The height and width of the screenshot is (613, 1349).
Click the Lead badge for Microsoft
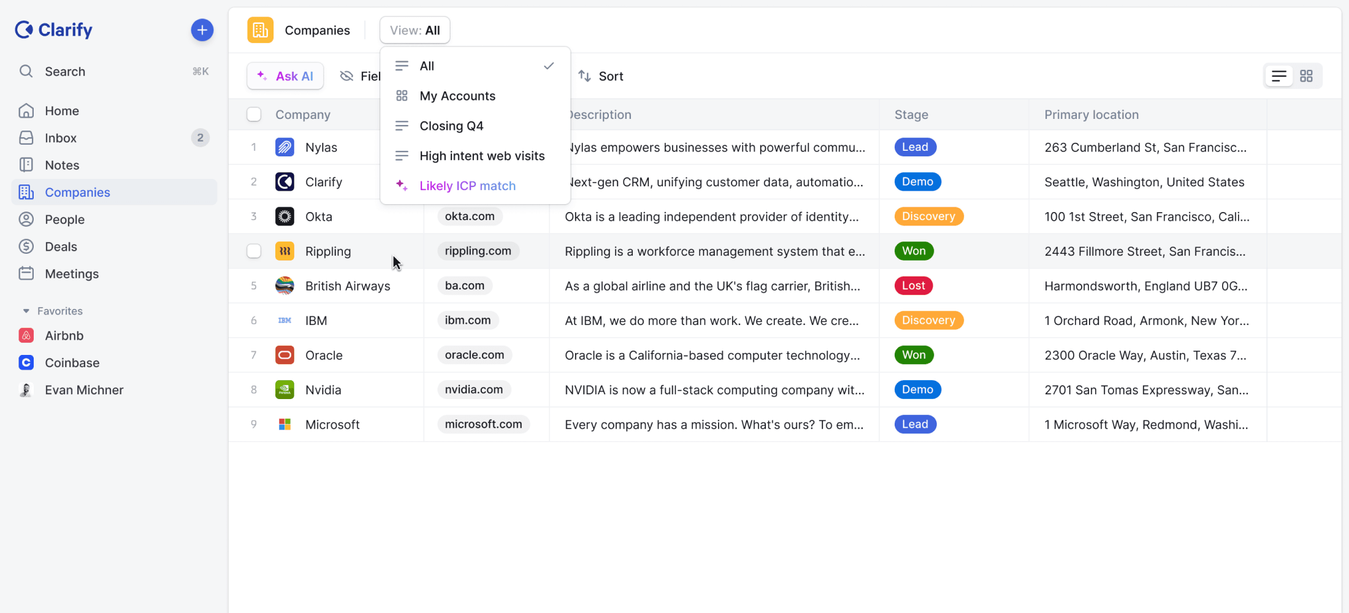click(x=915, y=424)
